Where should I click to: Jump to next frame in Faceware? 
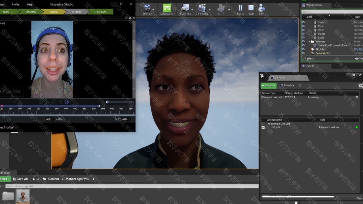(54, 102)
